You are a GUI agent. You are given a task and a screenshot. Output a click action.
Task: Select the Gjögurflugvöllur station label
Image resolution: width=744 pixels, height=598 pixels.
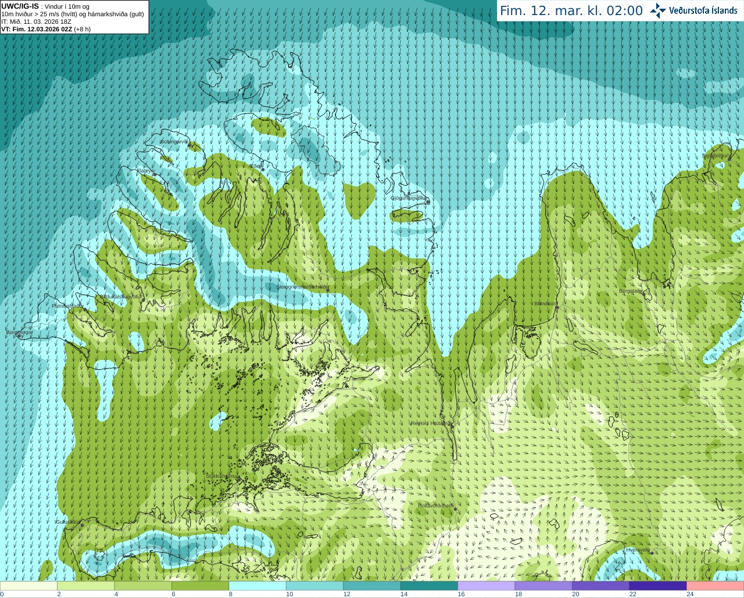coord(409,198)
